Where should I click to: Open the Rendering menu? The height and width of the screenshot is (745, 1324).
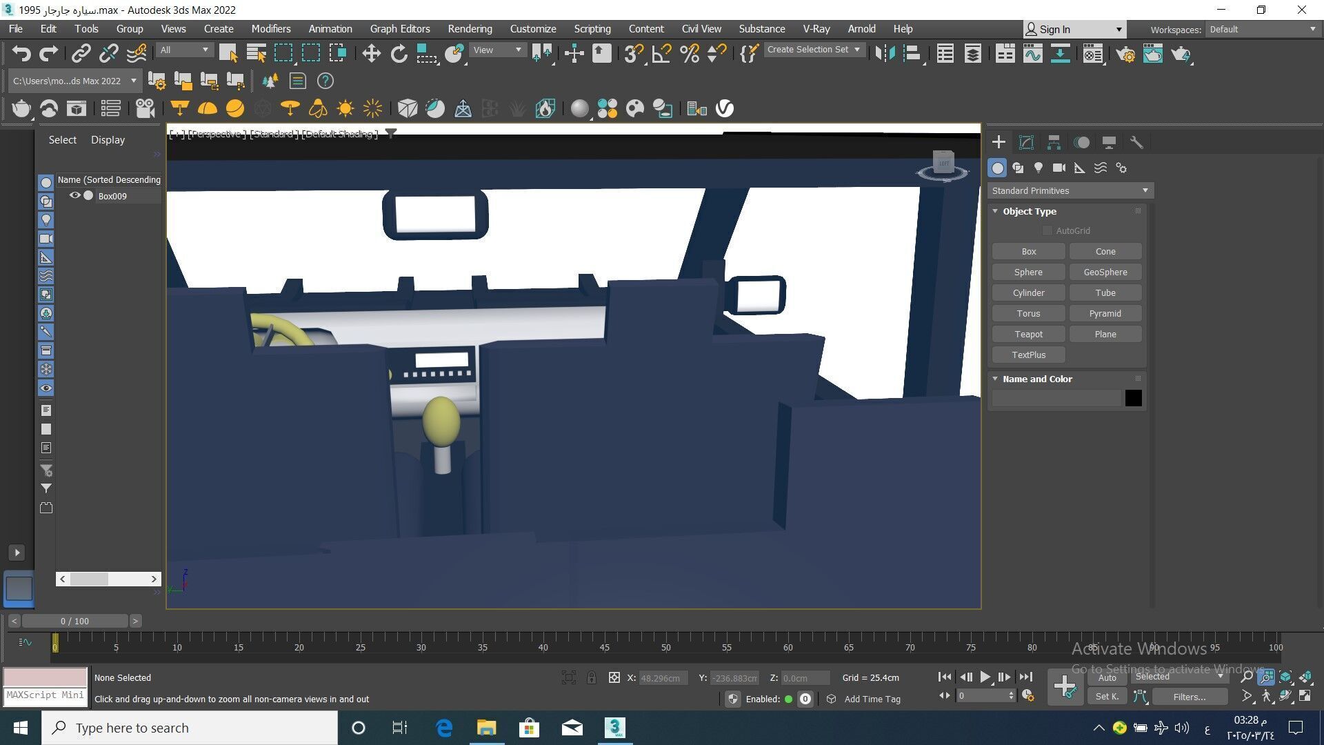(x=470, y=29)
